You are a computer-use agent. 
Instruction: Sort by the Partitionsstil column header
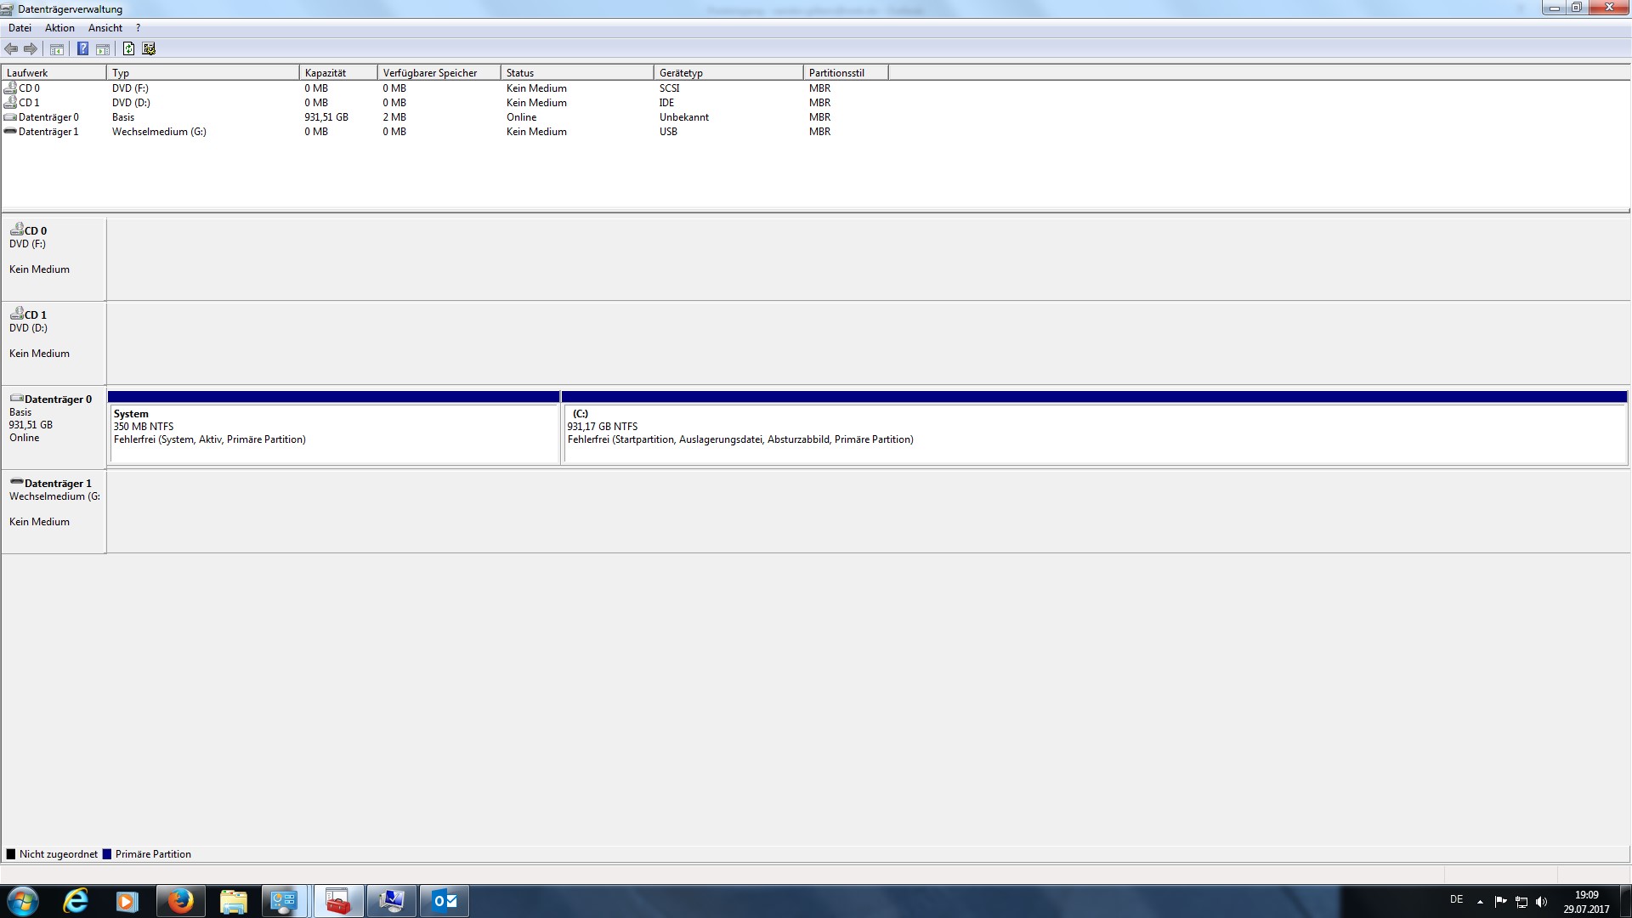pos(846,73)
